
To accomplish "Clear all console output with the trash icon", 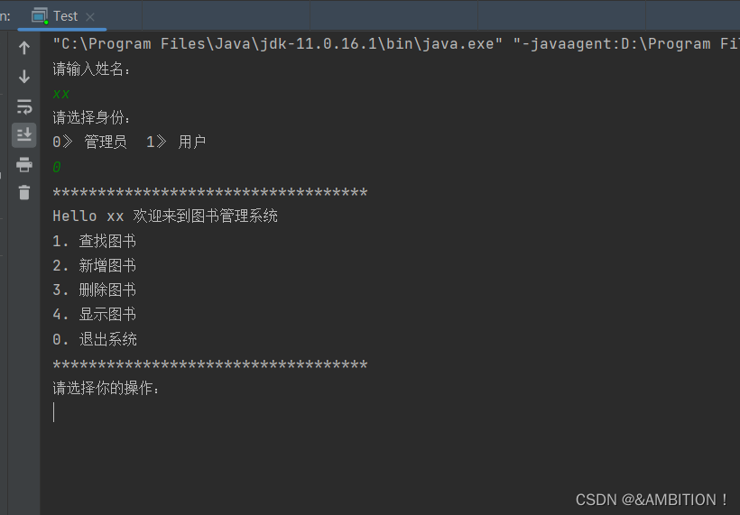I will pos(24,192).
